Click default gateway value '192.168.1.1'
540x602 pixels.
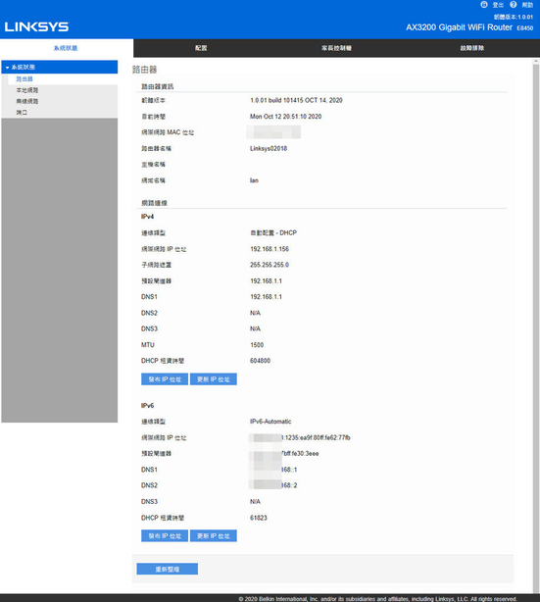pos(266,281)
